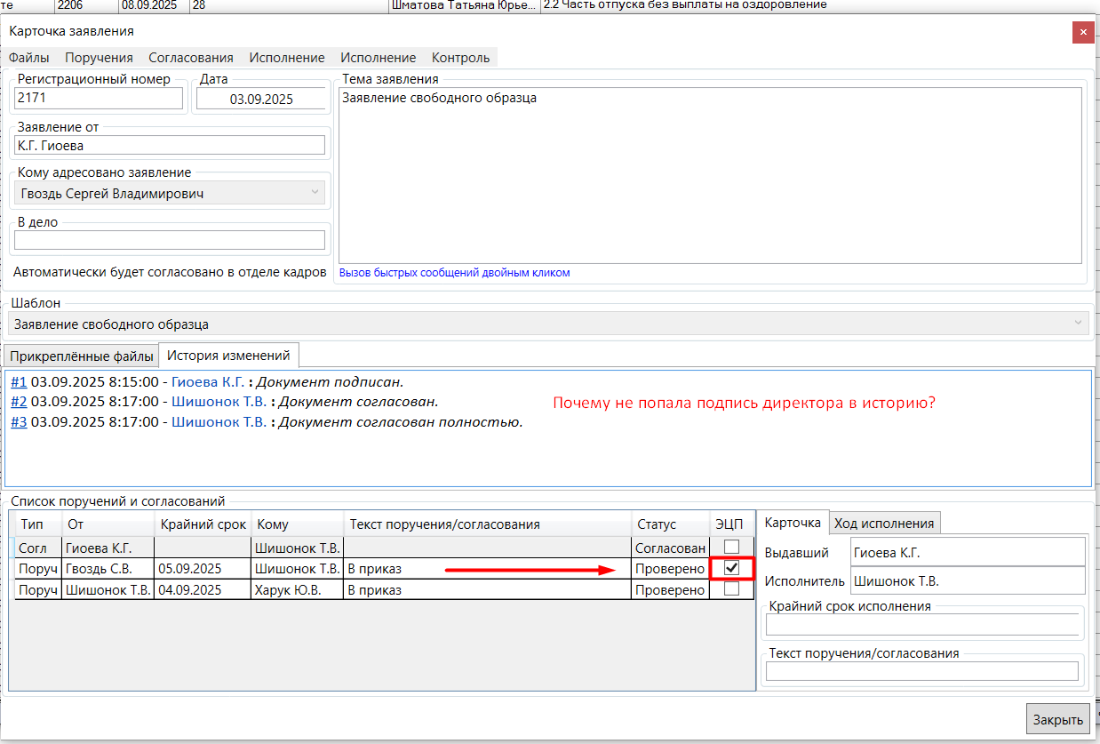
Task: Open the Поручения menu
Action: tap(99, 58)
